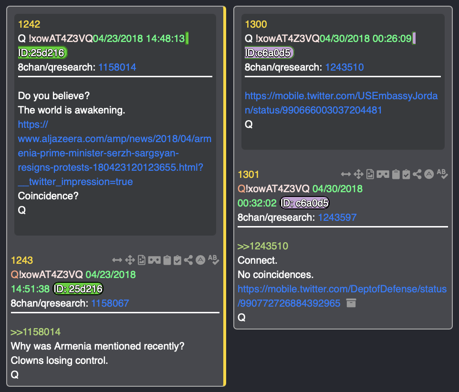Click the four-way move icon on post 1243
The height and width of the screenshot is (392, 459).
(x=129, y=260)
